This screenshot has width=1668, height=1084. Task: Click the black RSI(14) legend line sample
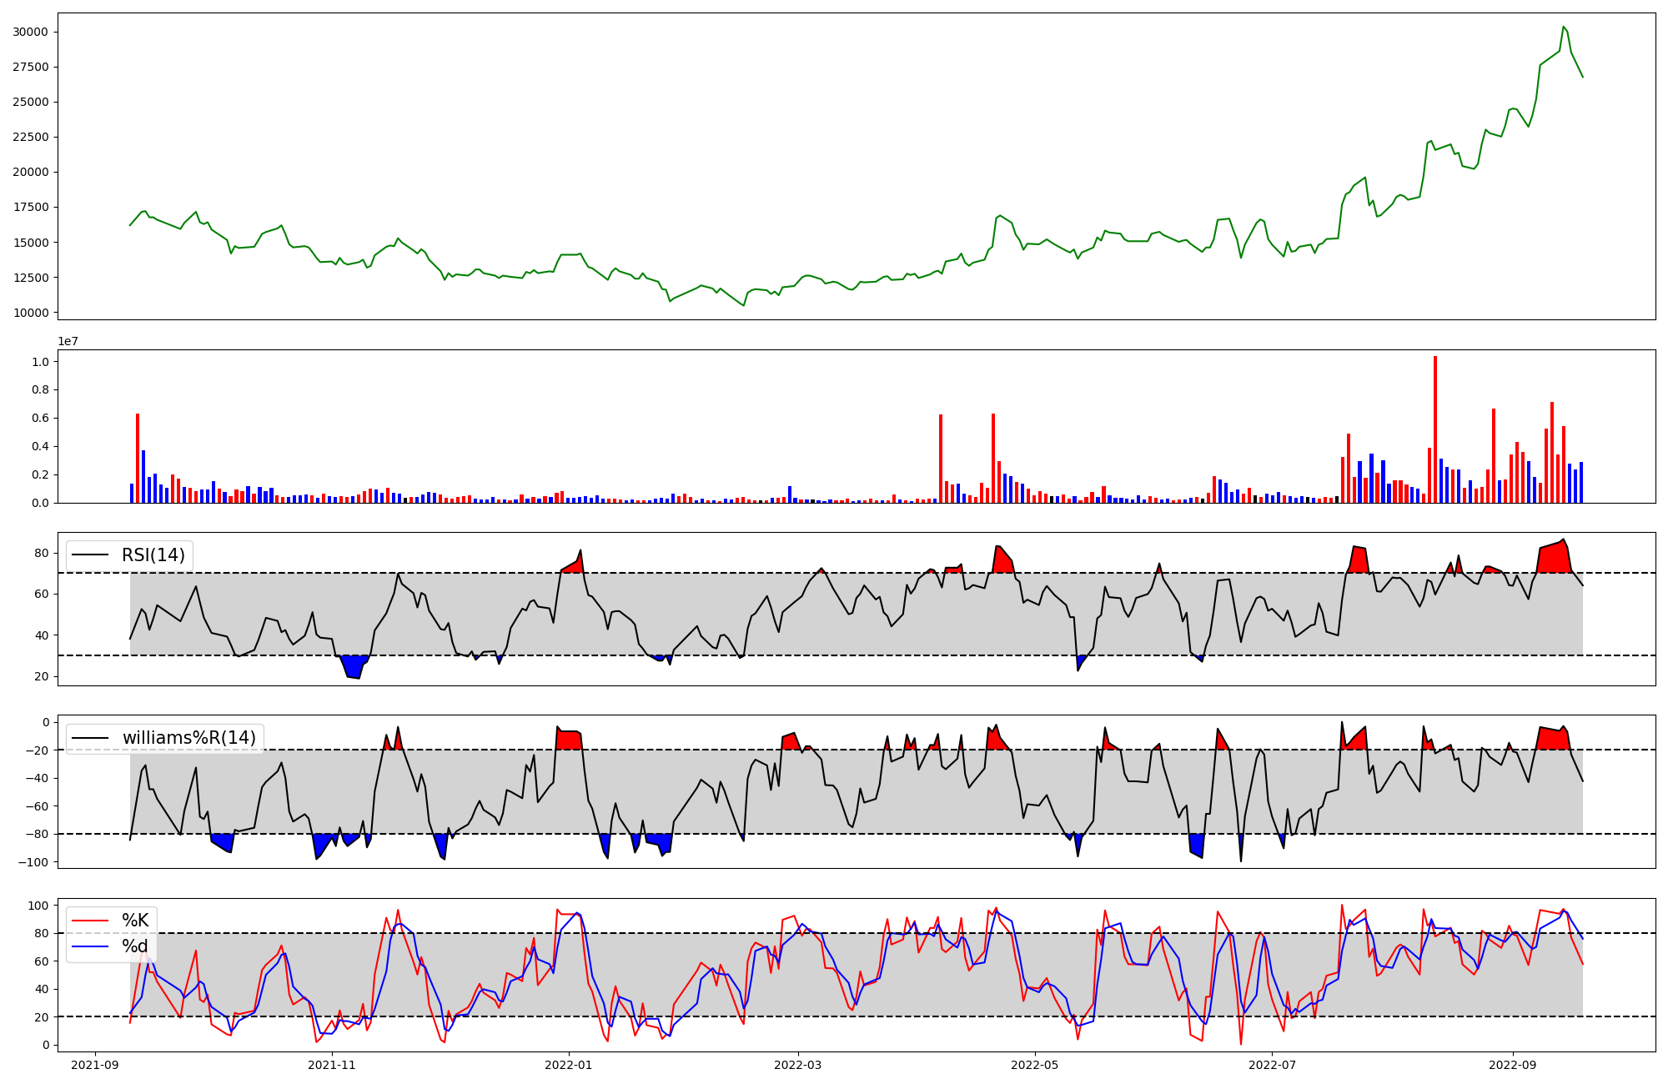(x=91, y=555)
